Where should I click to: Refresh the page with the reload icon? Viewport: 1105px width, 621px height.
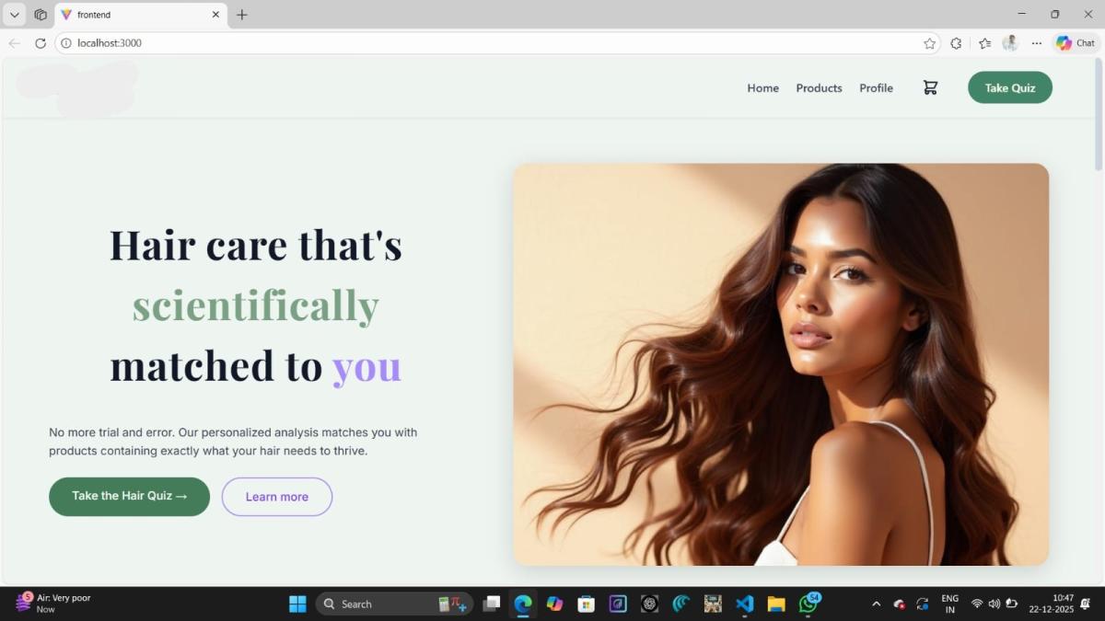(41, 43)
